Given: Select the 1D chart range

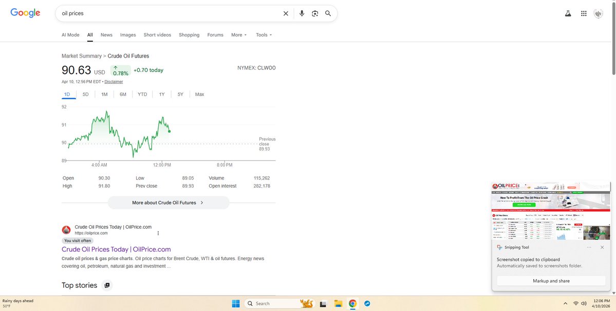Looking at the screenshot, I should (x=67, y=95).
